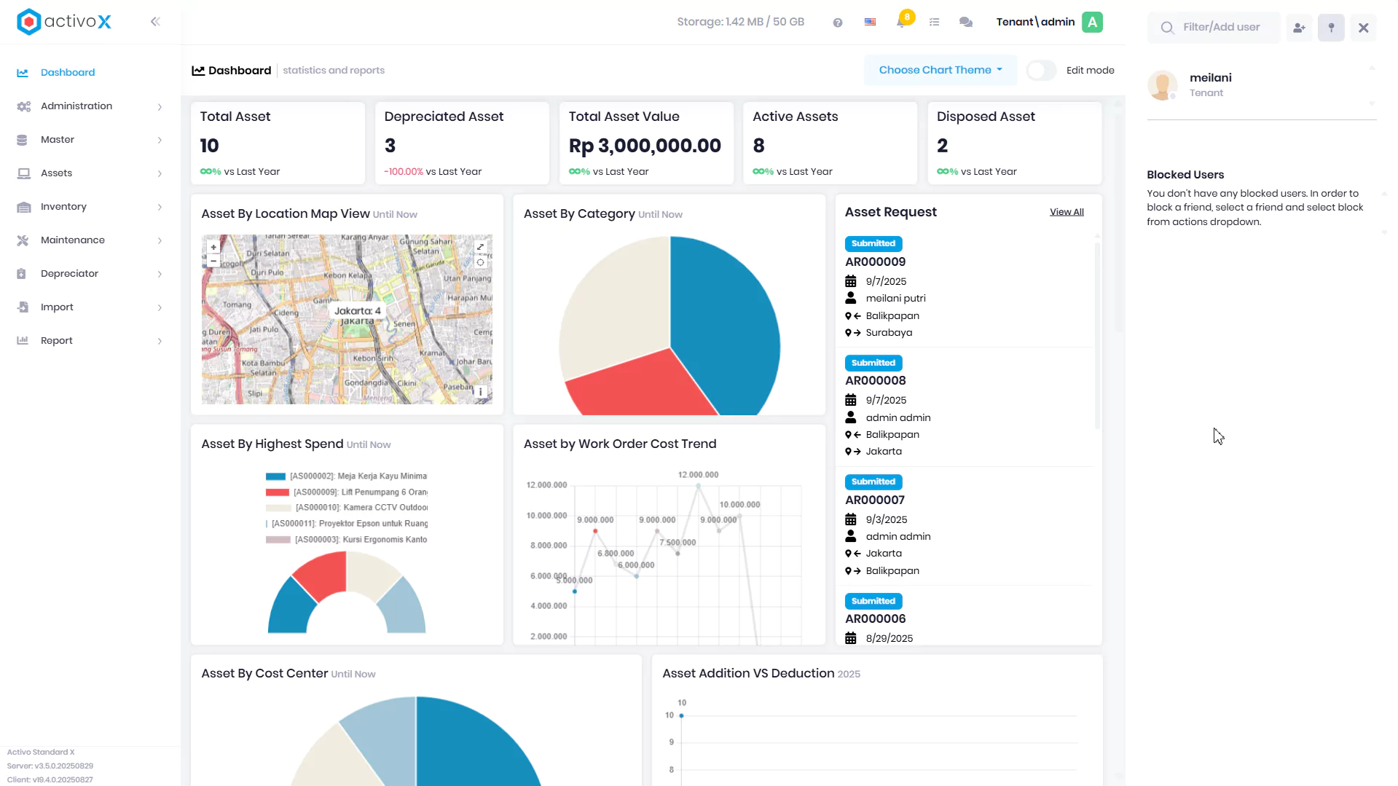Open asset request AR000008
This screenshot has width=1398, height=786.
click(x=876, y=381)
